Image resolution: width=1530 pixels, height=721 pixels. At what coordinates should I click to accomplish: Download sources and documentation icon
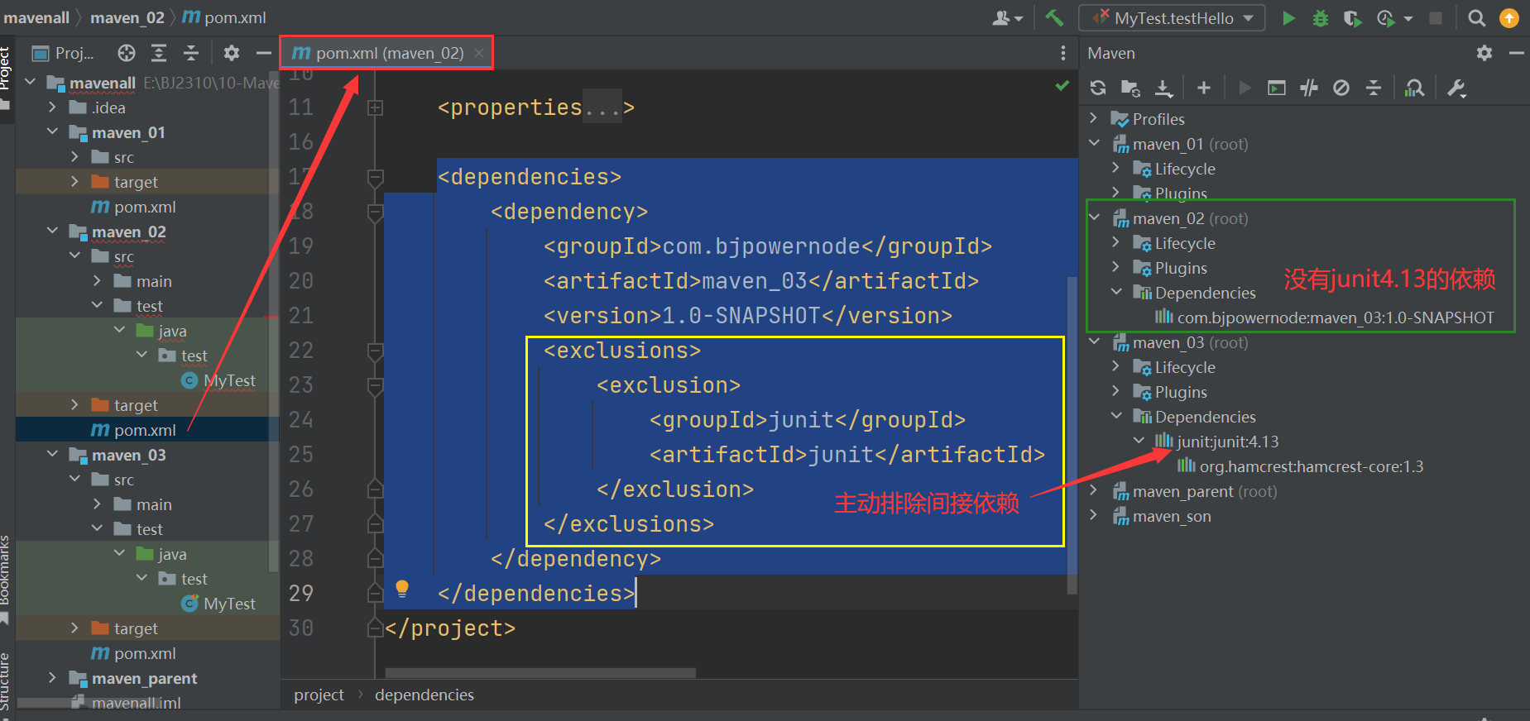(x=1163, y=88)
